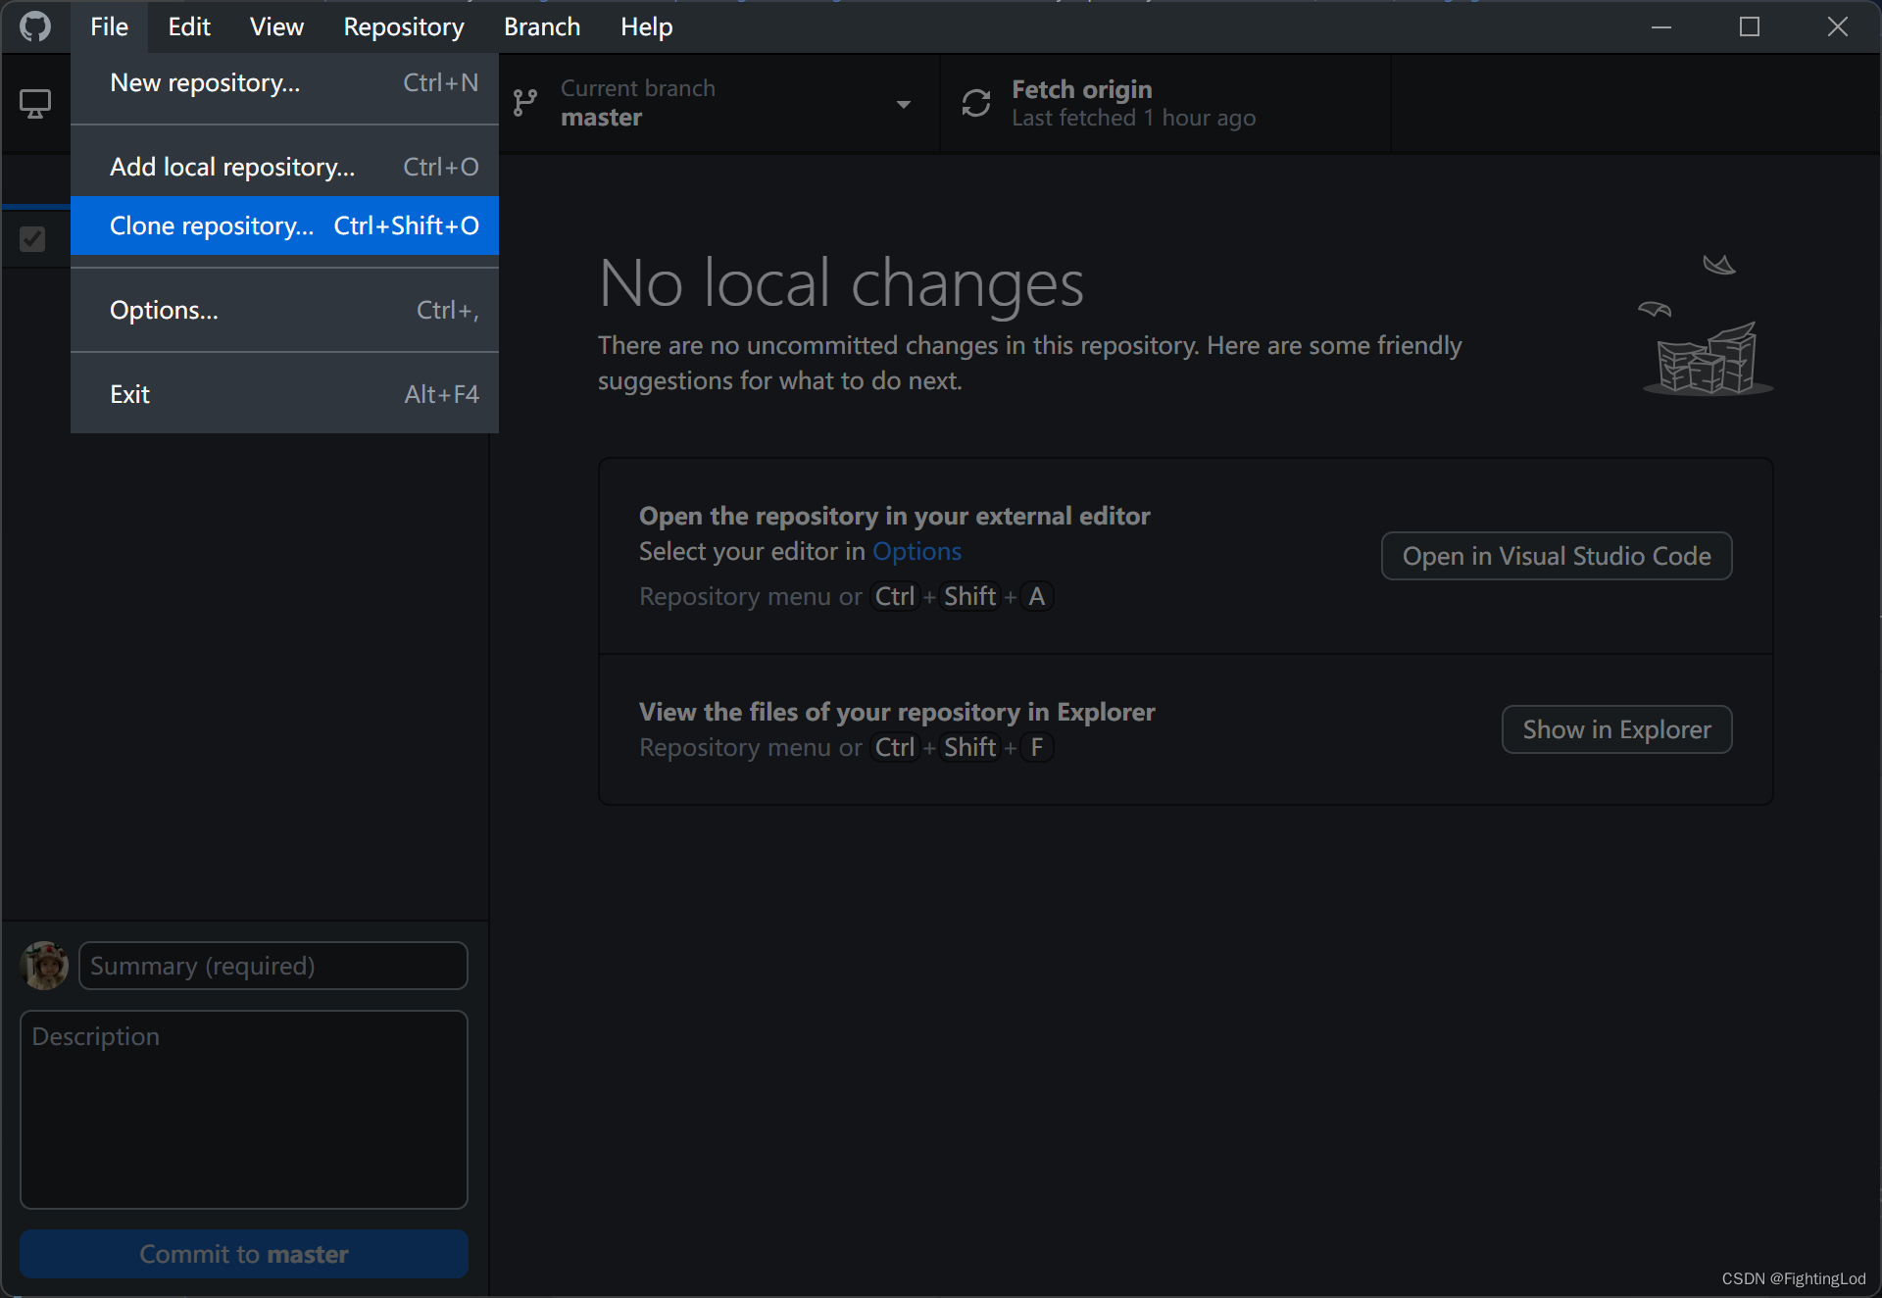
Task: Toggle the select-all changes checkbox
Action: (32, 239)
